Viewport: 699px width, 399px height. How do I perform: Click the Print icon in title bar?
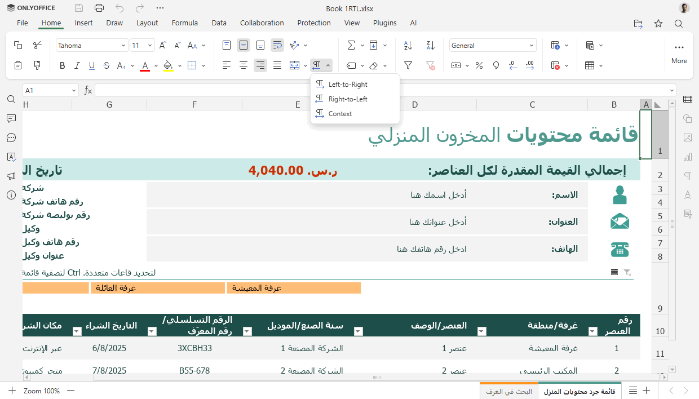[99, 8]
